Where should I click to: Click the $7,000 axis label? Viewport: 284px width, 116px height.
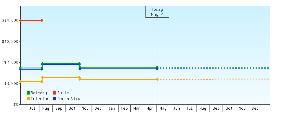pyautogui.click(x=10, y=63)
